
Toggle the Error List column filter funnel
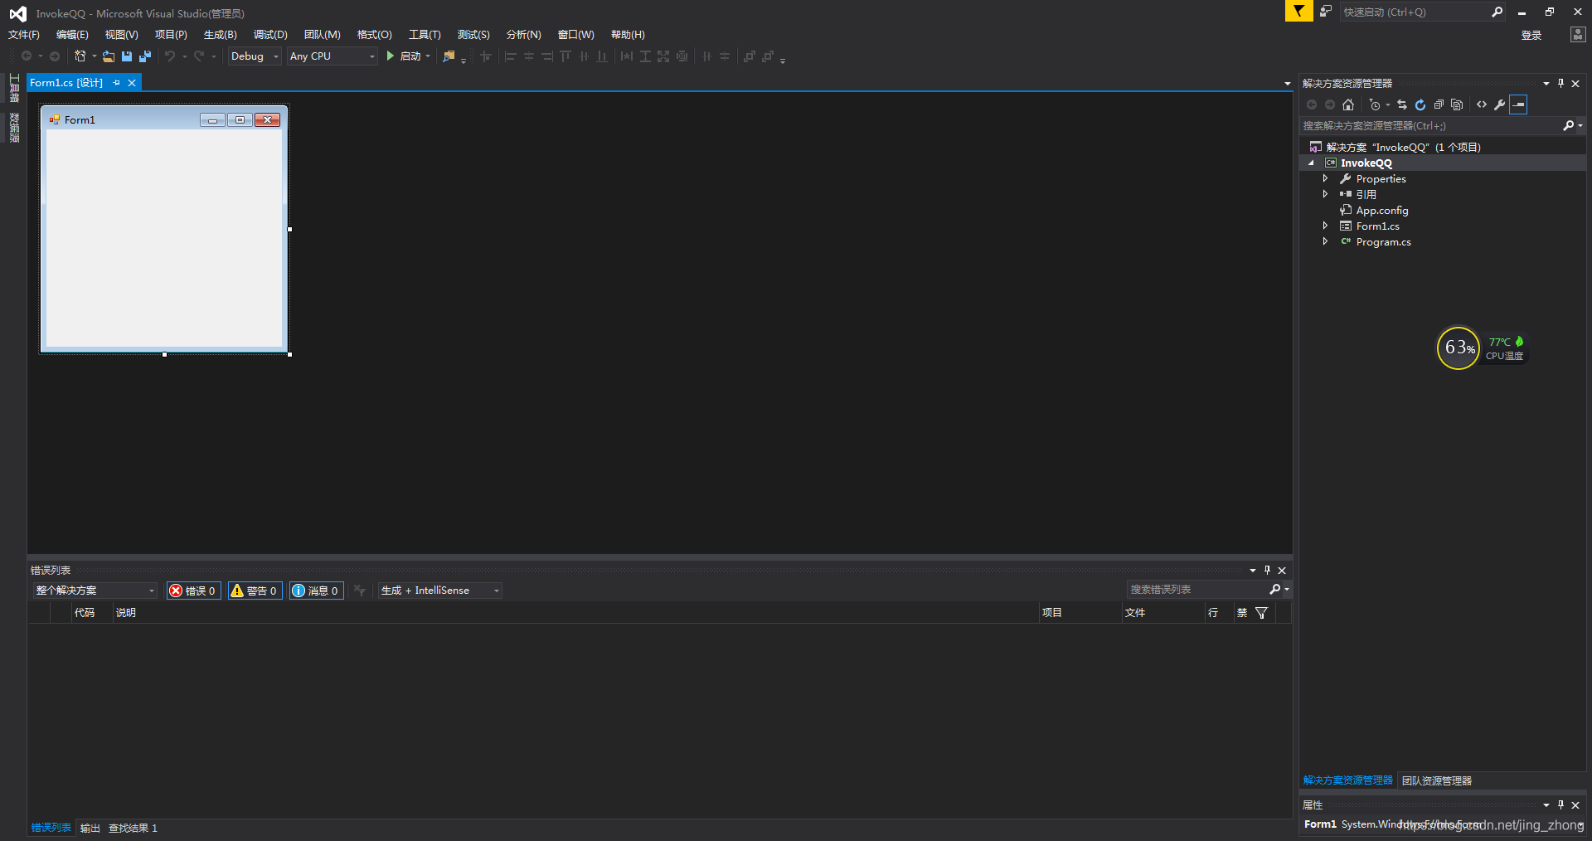(1261, 613)
